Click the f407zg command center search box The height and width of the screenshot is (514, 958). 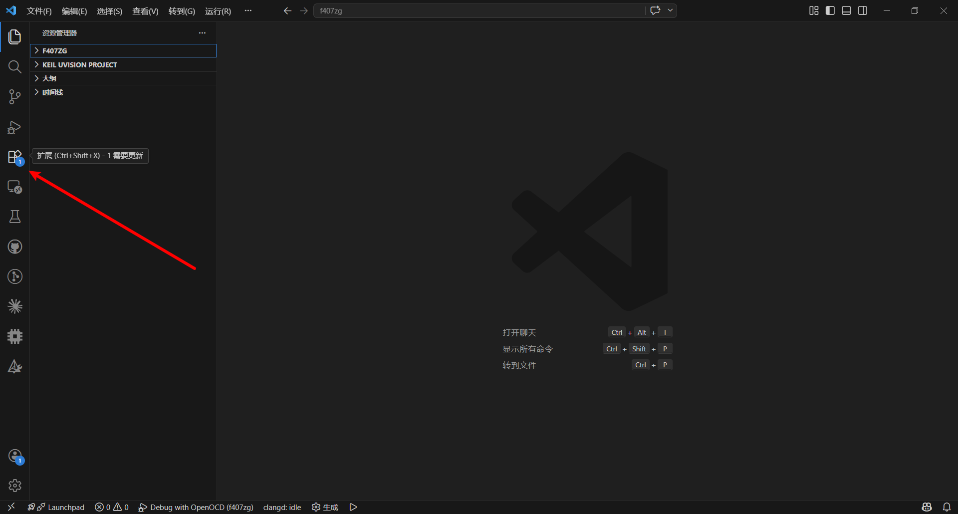pyautogui.click(x=479, y=10)
